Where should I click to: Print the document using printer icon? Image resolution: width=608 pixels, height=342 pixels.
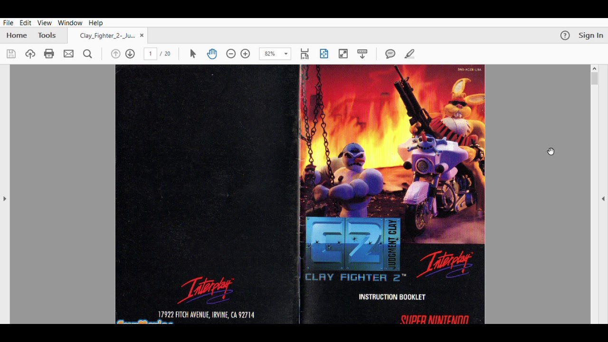[49, 54]
